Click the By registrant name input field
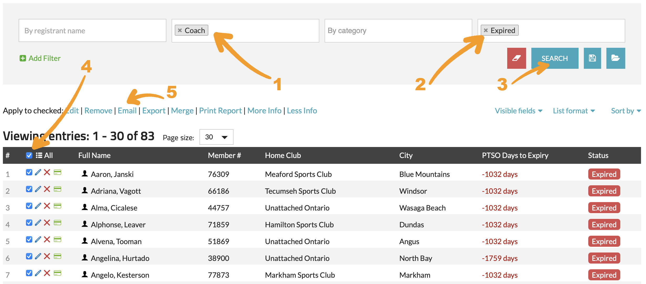This screenshot has width=646, height=284. click(x=92, y=31)
